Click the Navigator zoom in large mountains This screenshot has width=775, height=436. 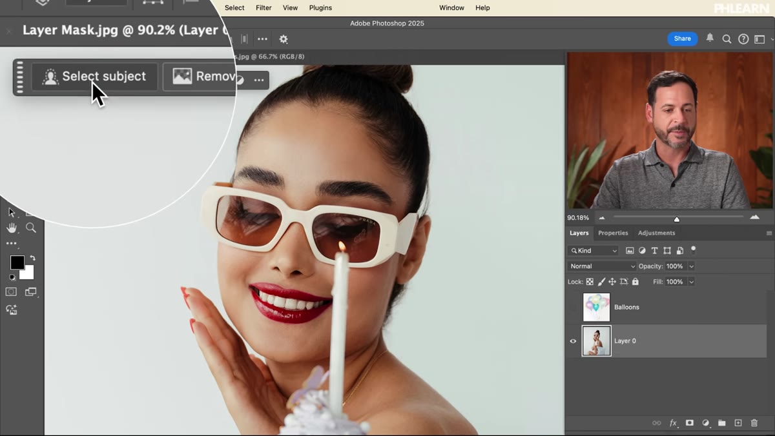754,217
